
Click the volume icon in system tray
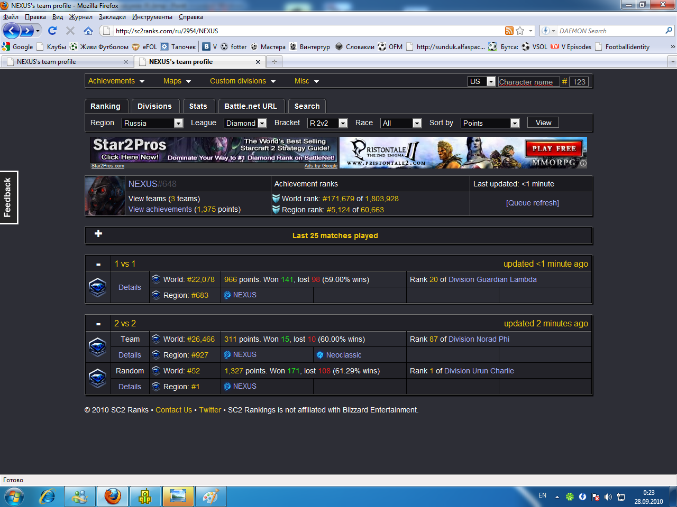(608, 497)
